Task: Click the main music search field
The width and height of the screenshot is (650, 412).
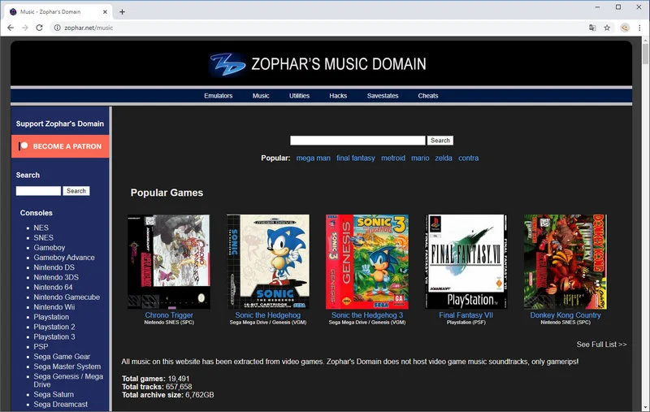Action: point(357,141)
